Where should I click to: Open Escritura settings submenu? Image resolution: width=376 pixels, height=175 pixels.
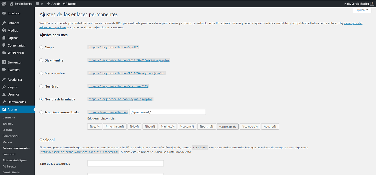click(x=8, y=124)
